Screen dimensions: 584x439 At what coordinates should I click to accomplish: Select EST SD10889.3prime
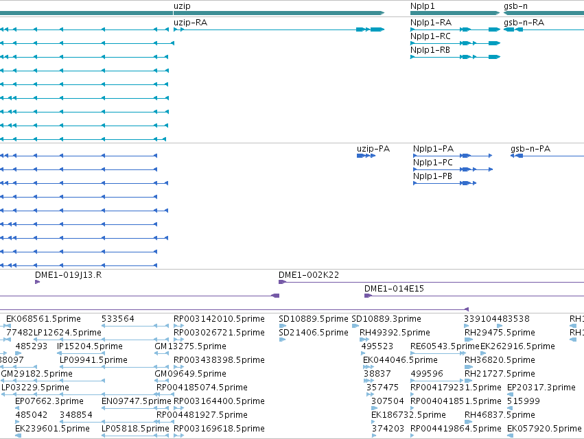pos(386,319)
